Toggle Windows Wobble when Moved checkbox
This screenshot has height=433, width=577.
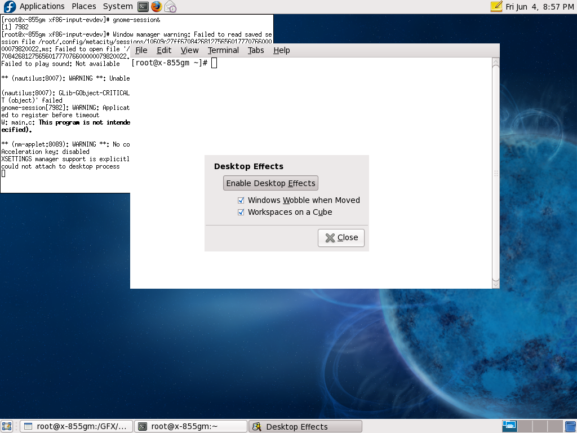(241, 200)
